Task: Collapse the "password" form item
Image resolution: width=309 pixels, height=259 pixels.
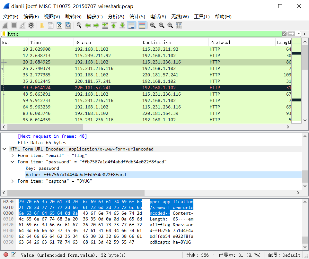Action: click(x=13, y=162)
